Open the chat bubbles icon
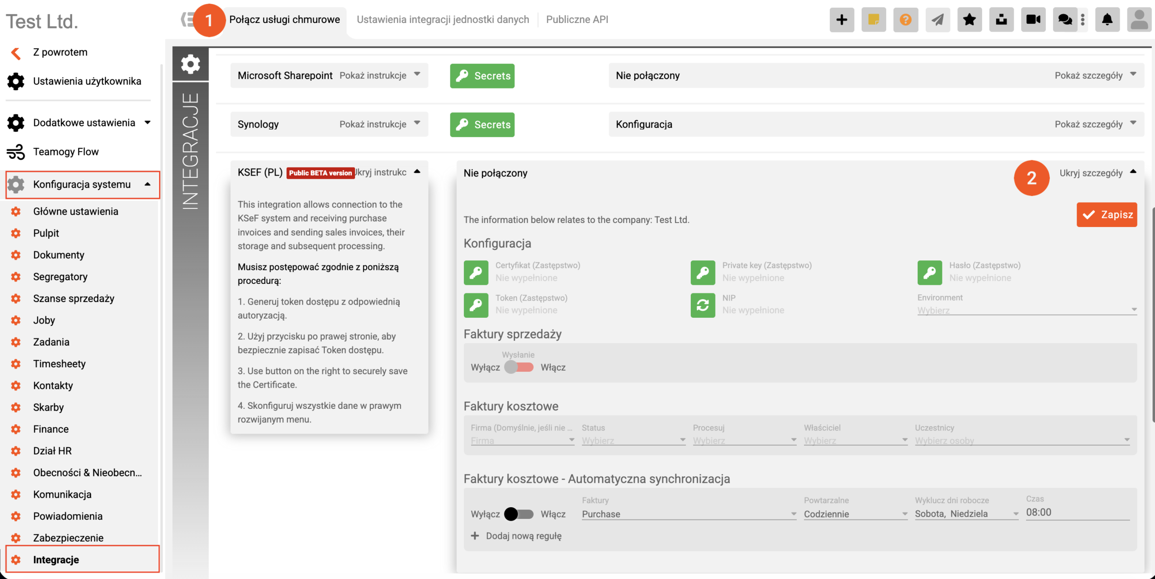This screenshot has height=579, width=1155. [x=1065, y=20]
